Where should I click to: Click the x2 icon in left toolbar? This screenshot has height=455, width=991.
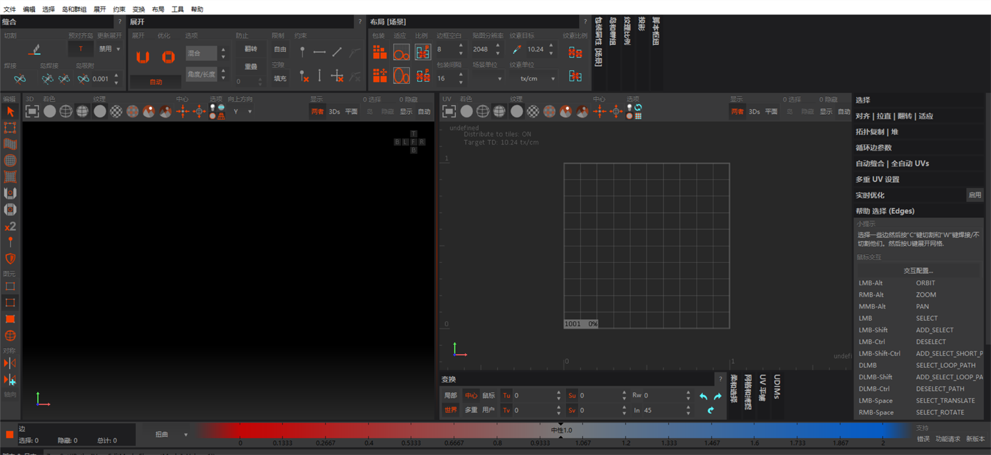pyautogui.click(x=10, y=227)
